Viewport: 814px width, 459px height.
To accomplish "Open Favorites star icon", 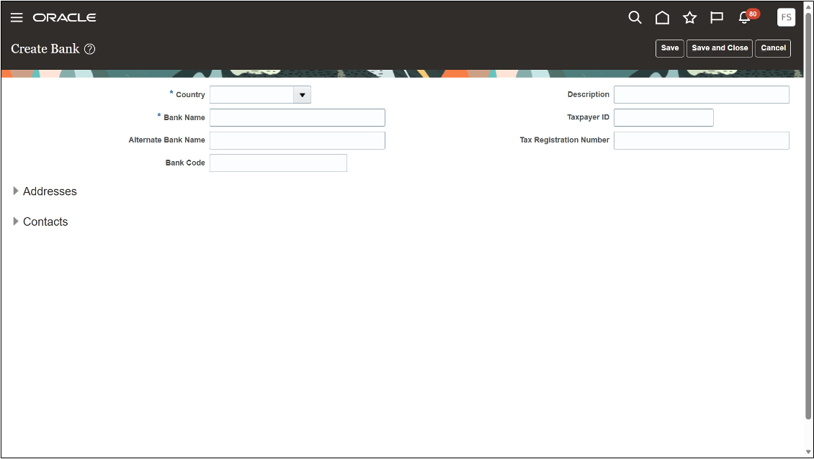I will click(x=689, y=18).
